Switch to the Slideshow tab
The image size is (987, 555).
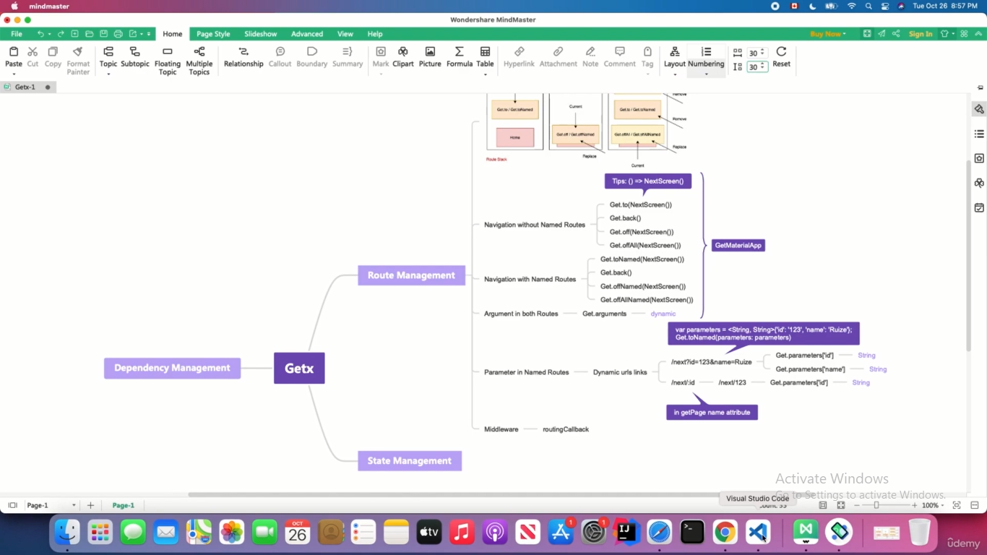260,34
